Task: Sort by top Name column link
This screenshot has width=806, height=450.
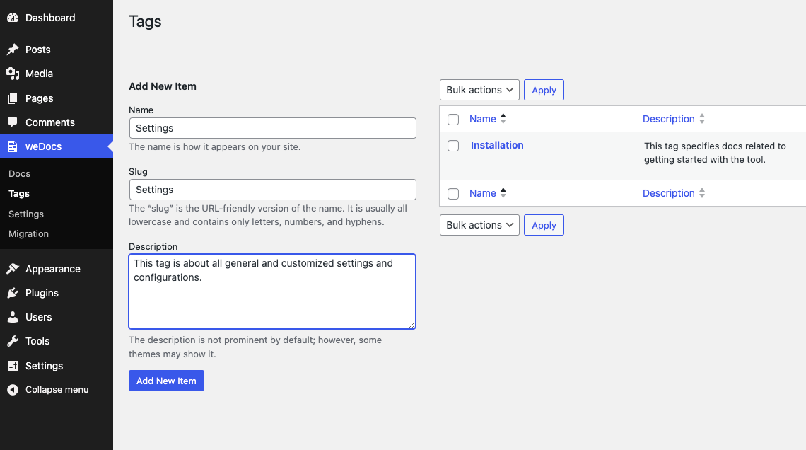Action: tap(483, 119)
